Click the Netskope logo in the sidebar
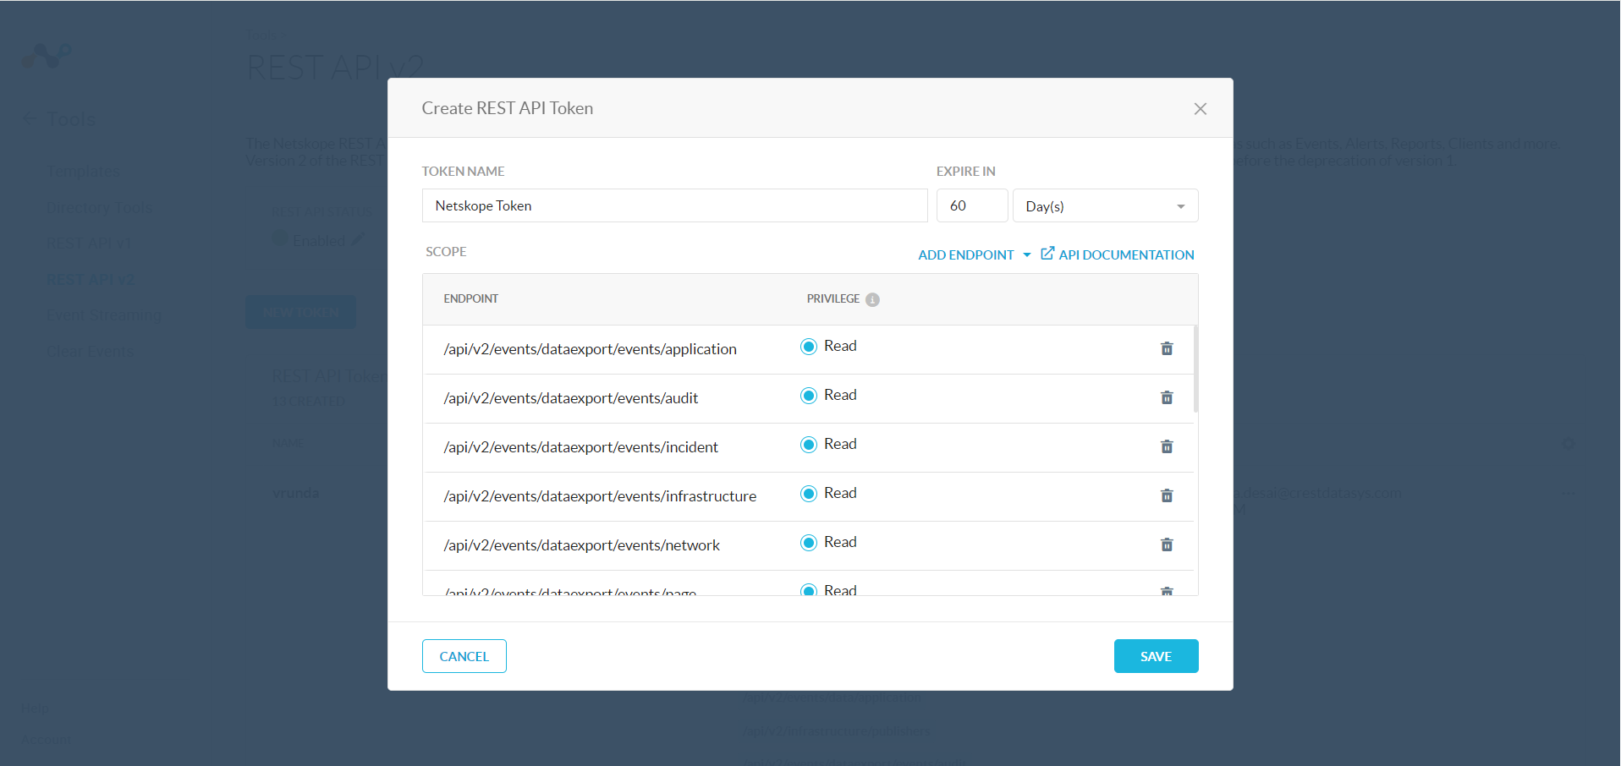The height and width of the screenshot is (766, 1621). pos(46,57)
